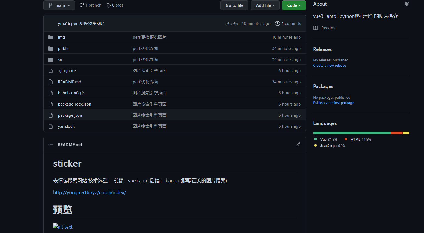
Task: Click the Vue 81.3% language entry
Action: (326, 139)
